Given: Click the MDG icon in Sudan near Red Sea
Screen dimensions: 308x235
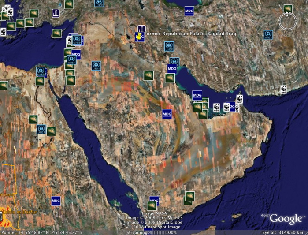Looking at the screenshot, I should (56, 201).
